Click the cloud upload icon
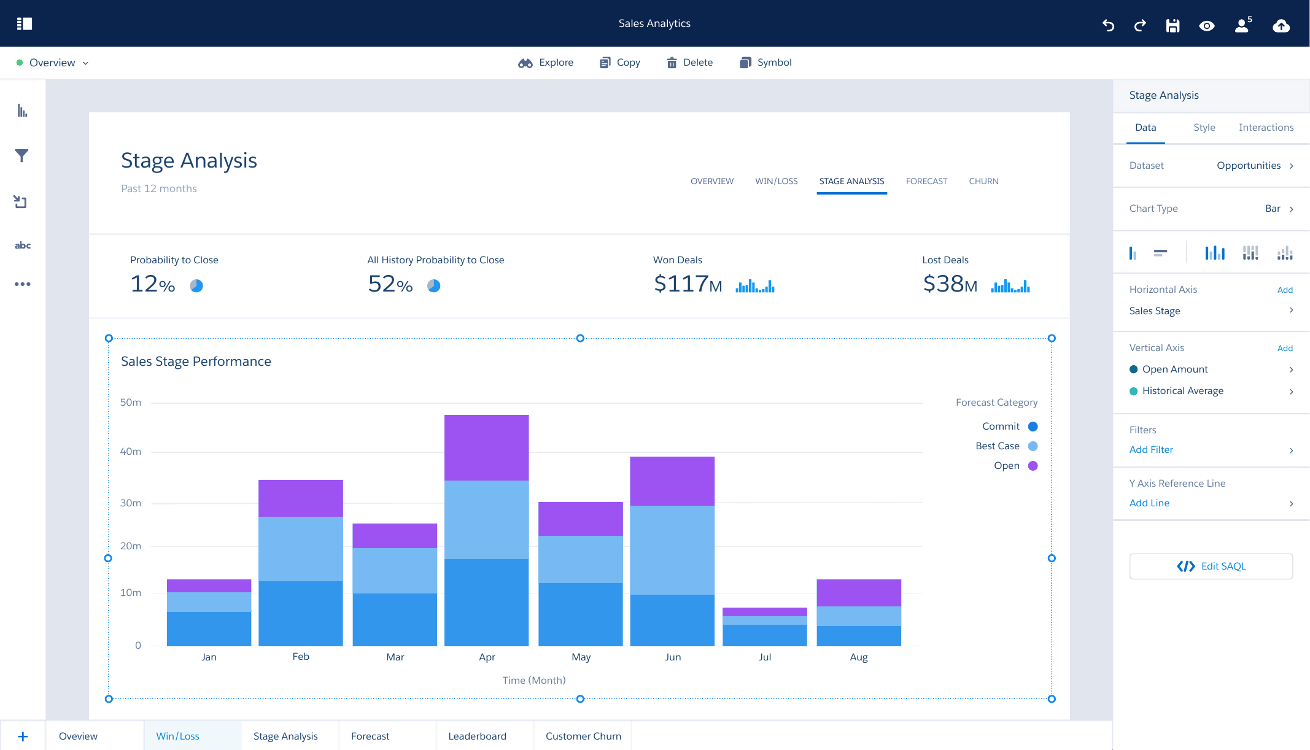This screenshot has height=750, width=1310. (x=1281, y=25)
